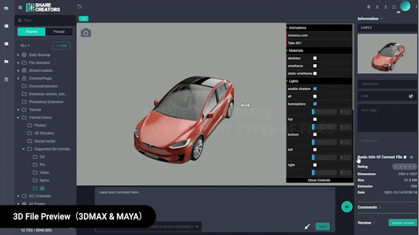Open the notifications bell icon

(x=369, y=7)
